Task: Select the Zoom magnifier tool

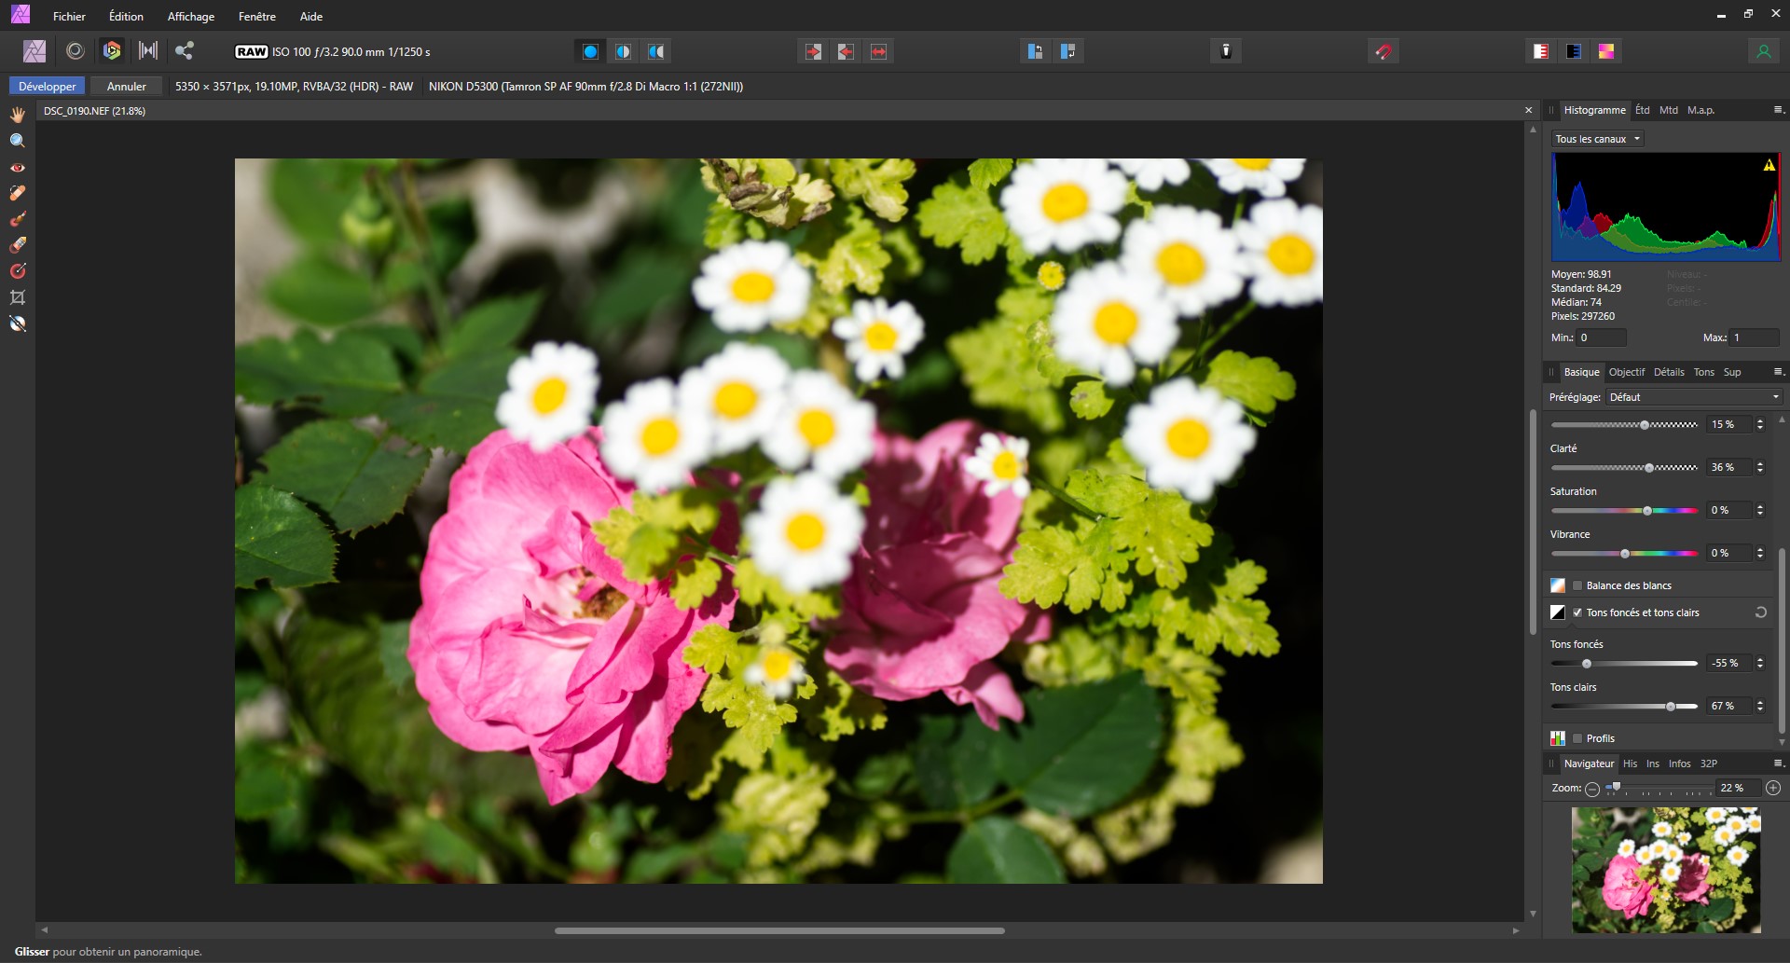Action: (x=18, y=141)
